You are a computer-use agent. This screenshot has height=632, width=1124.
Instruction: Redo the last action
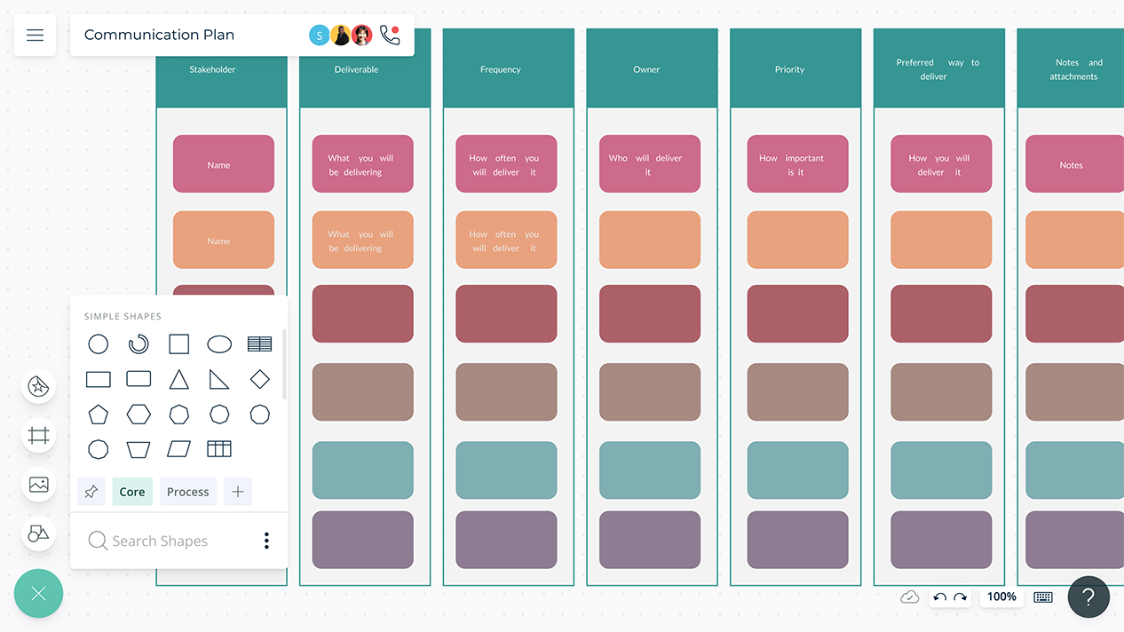[x=961, y=597]
